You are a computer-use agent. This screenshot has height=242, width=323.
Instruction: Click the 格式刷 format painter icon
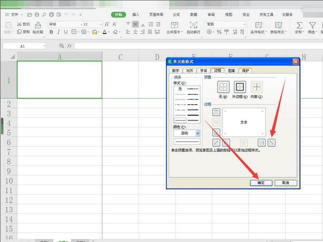[x=38, y=25]
